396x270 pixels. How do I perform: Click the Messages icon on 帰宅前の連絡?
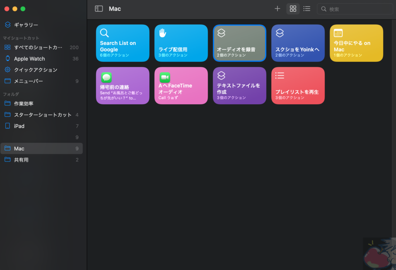[106, 77]
